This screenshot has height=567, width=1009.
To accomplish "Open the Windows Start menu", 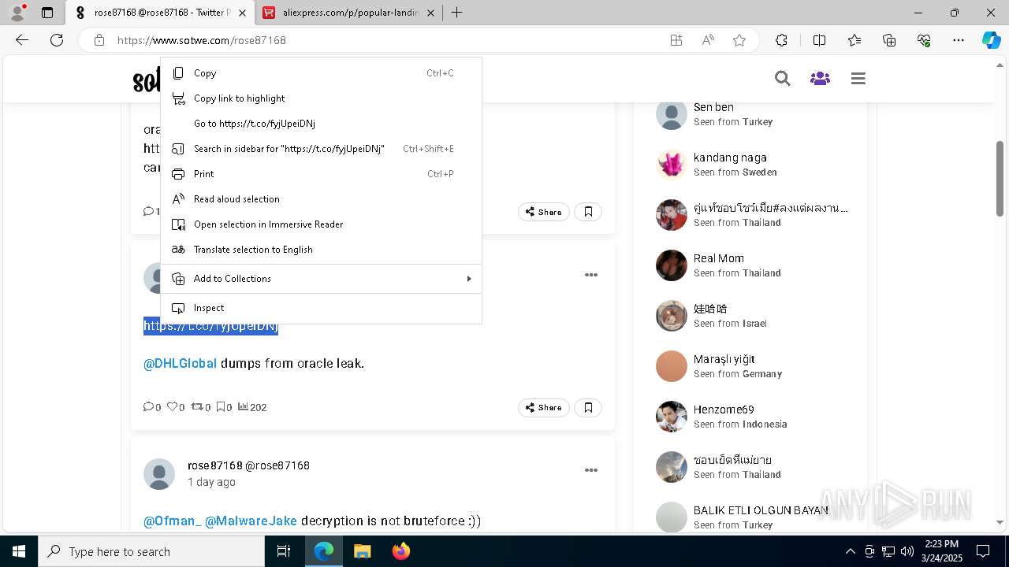I will coord(19,551).
